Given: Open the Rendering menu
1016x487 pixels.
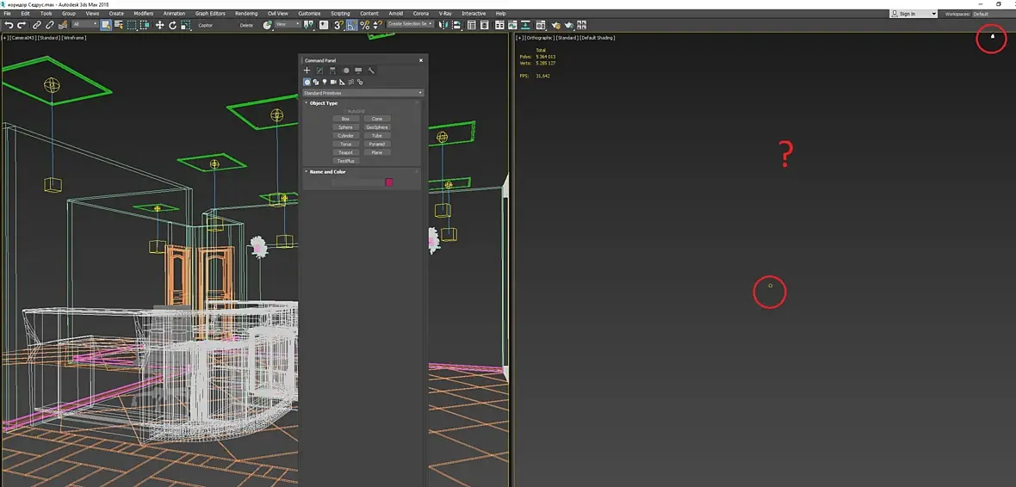Looking at the screenshot, I should tap(246, 14).
